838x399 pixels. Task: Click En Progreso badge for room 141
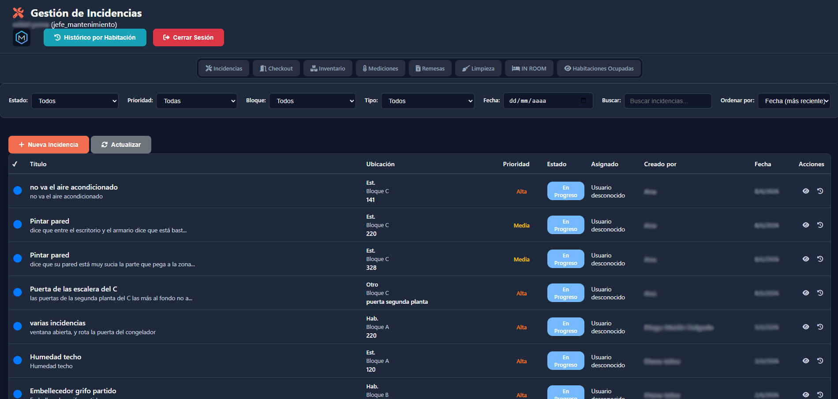click(x=565, y=191)
